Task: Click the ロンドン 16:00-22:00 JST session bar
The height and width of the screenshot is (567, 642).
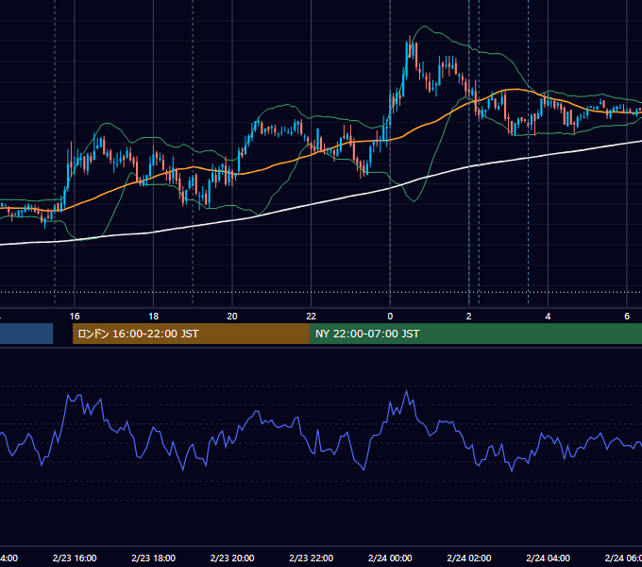Action: pos(191,334)
